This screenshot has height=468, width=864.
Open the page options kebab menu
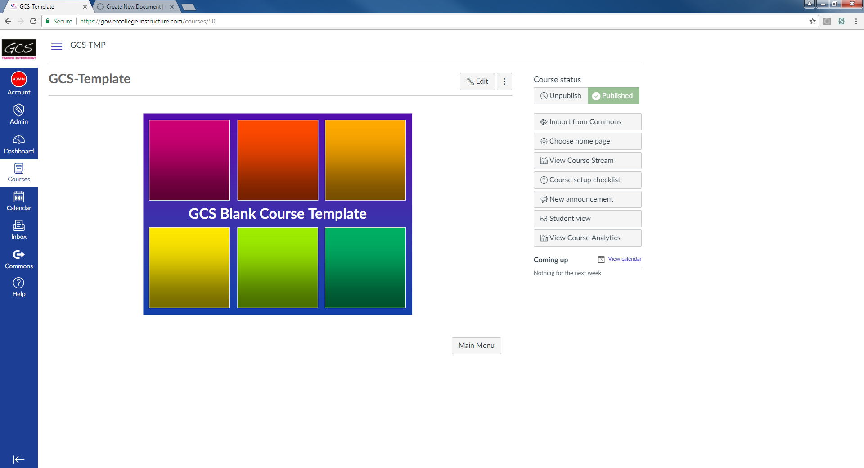coord(504,81)
